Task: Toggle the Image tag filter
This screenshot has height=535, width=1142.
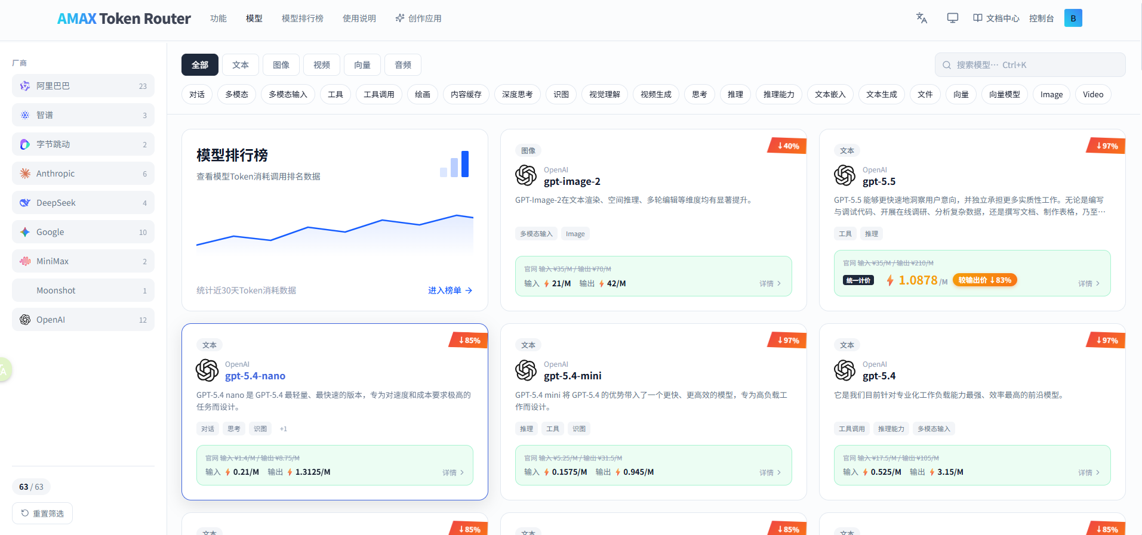Action: [1051, 94]
